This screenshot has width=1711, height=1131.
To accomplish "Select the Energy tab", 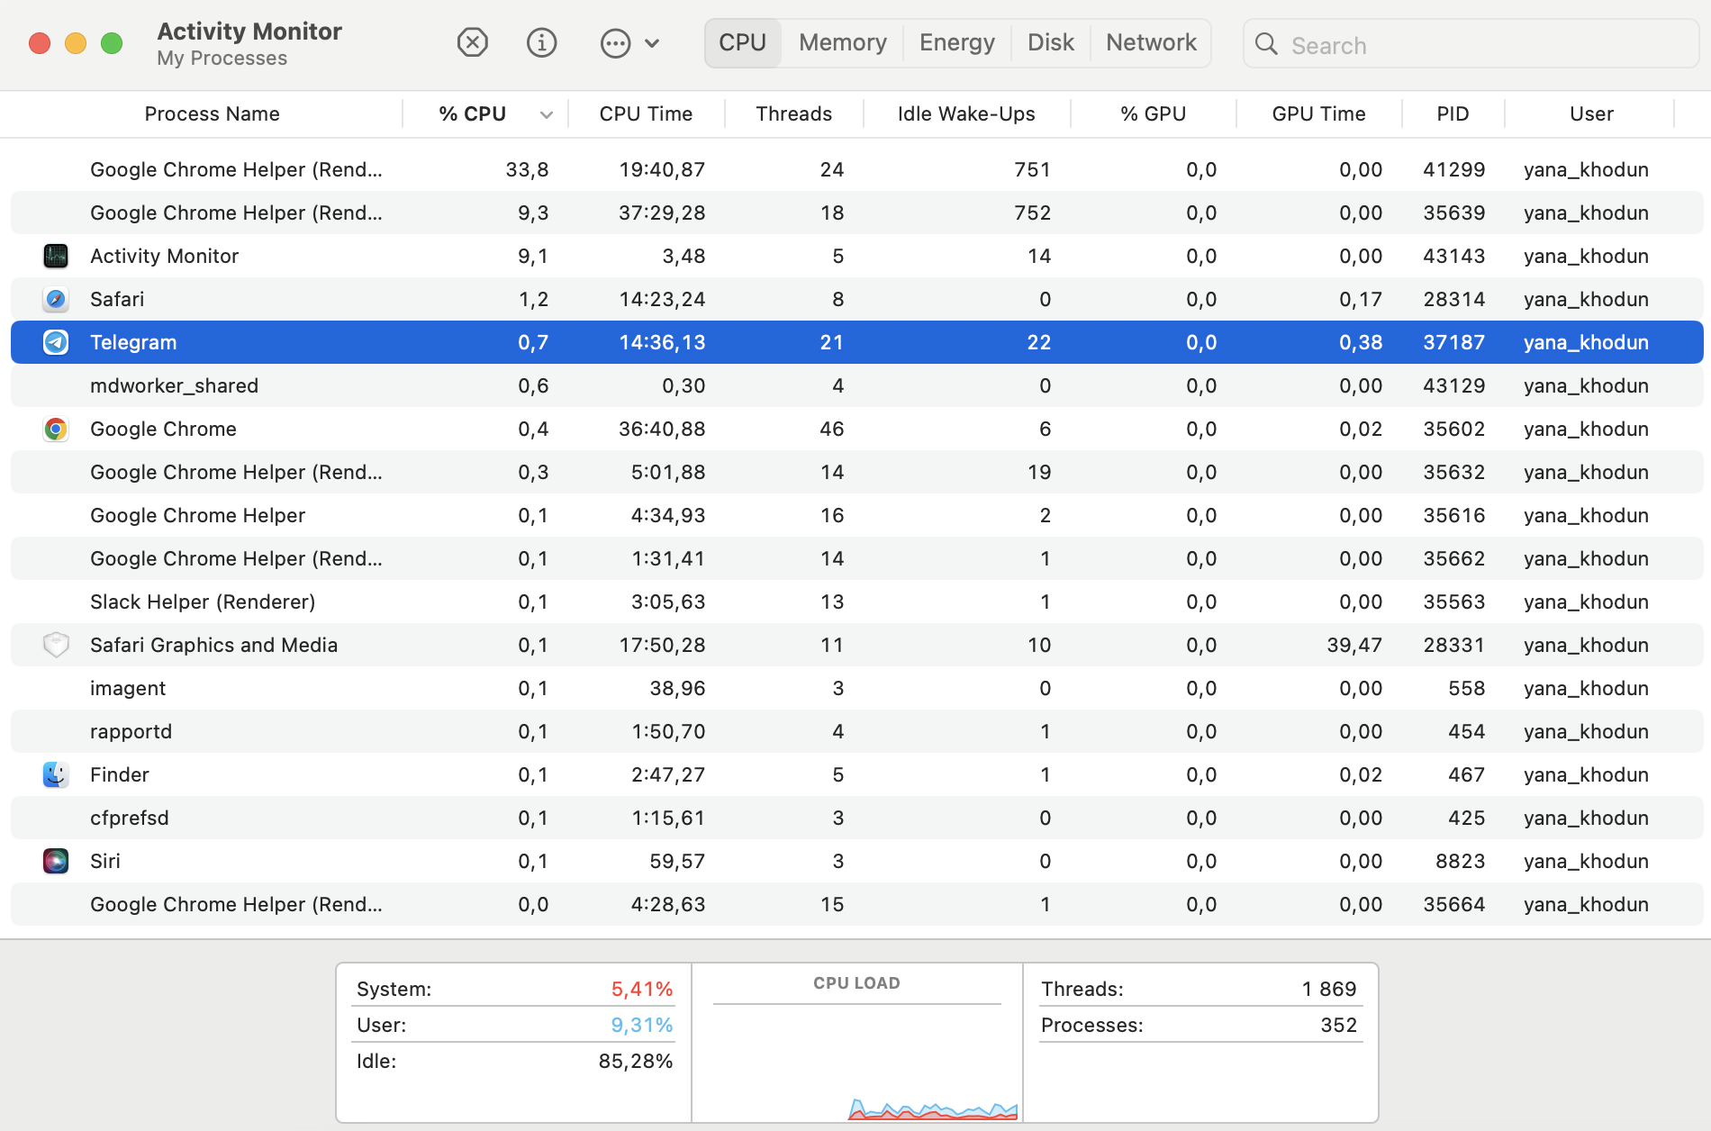I will 956,42.
